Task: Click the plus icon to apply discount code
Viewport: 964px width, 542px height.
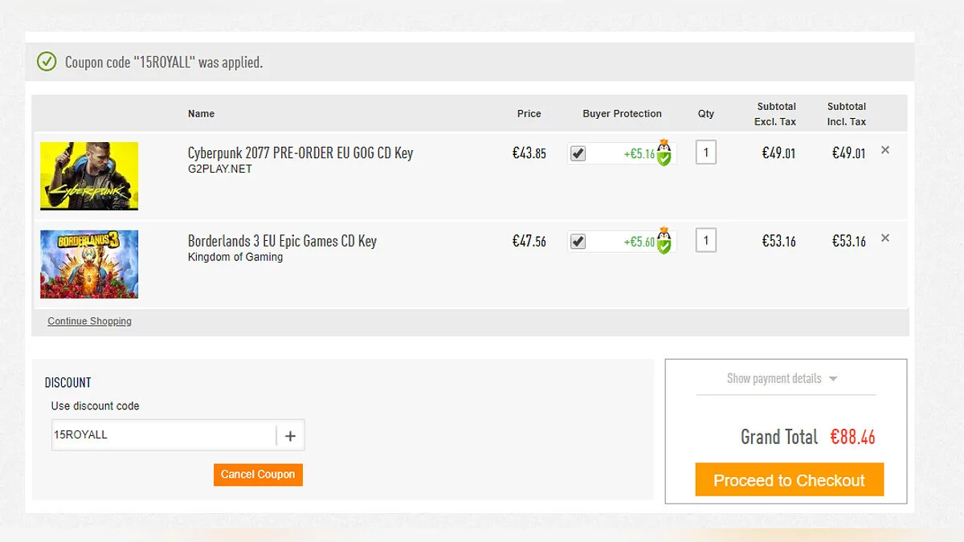Action: click(x=290, y=436)
